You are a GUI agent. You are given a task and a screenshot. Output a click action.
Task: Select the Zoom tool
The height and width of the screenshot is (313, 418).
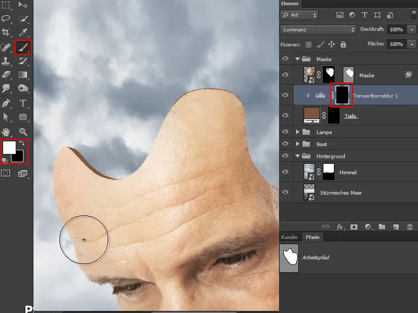click(x=23, y=131)
